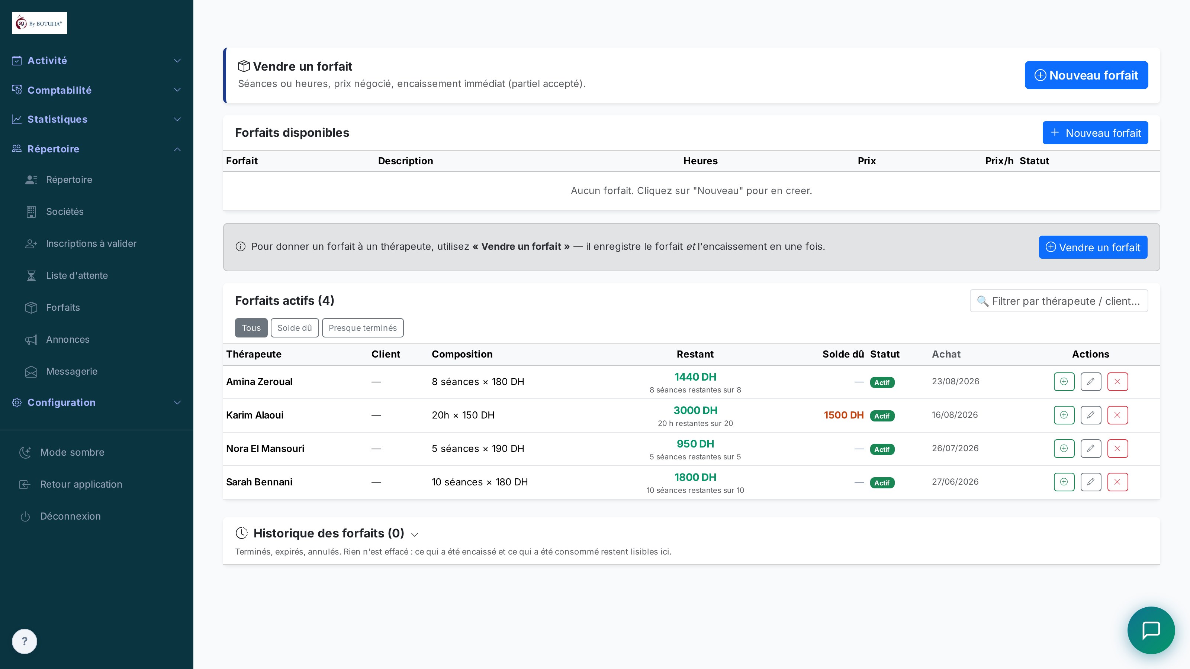
Task: Select the Presque terminés filter chip
Action: click(363, 328)
